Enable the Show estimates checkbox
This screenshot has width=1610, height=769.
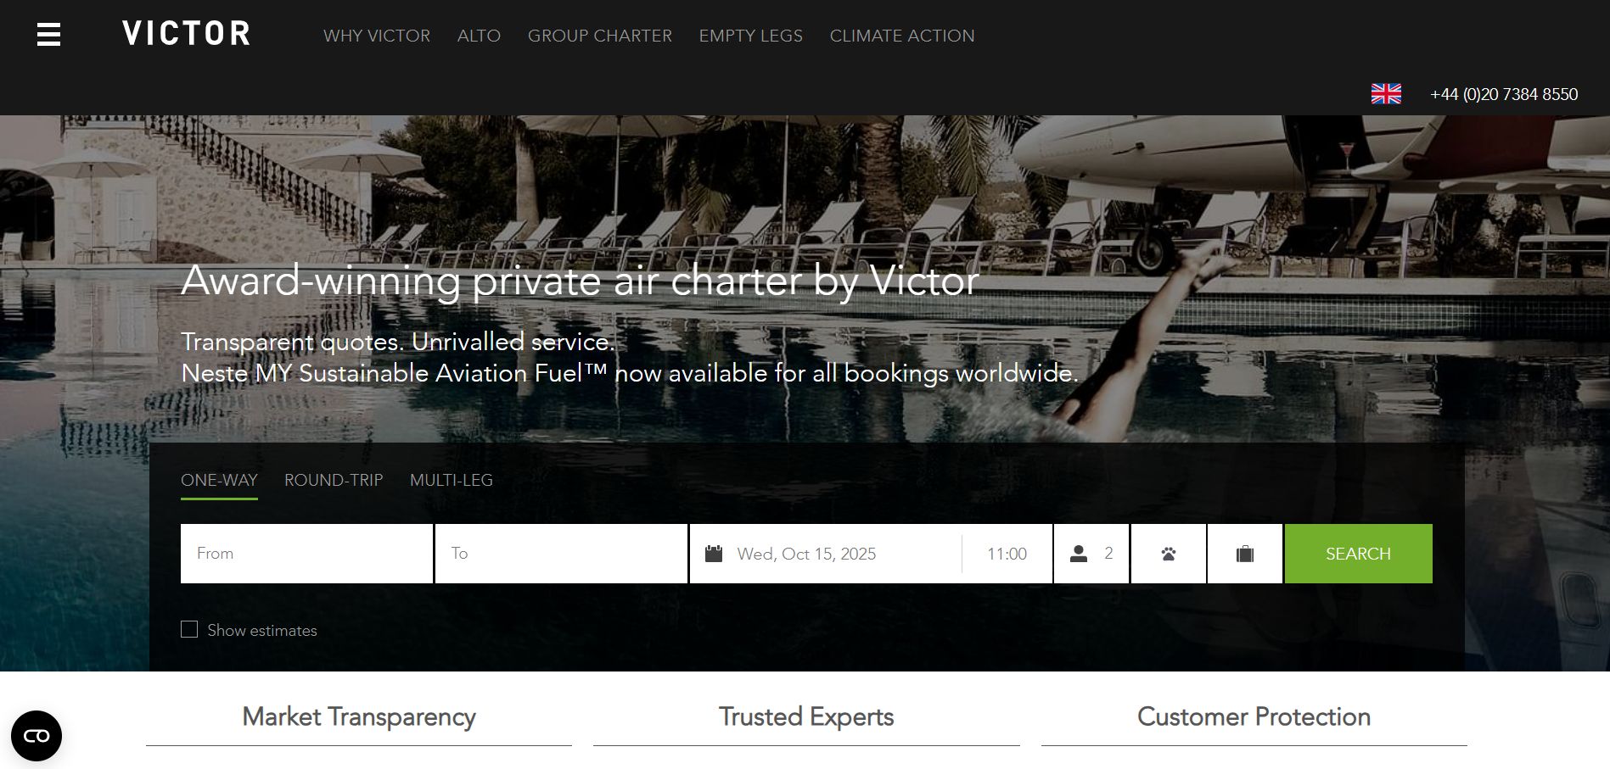[x=189, y=629]
